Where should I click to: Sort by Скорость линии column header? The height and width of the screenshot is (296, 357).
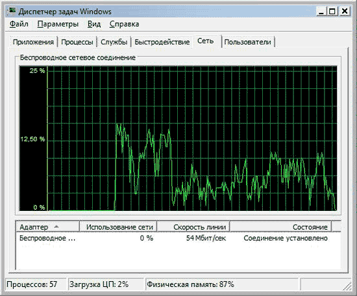point(193,227)
